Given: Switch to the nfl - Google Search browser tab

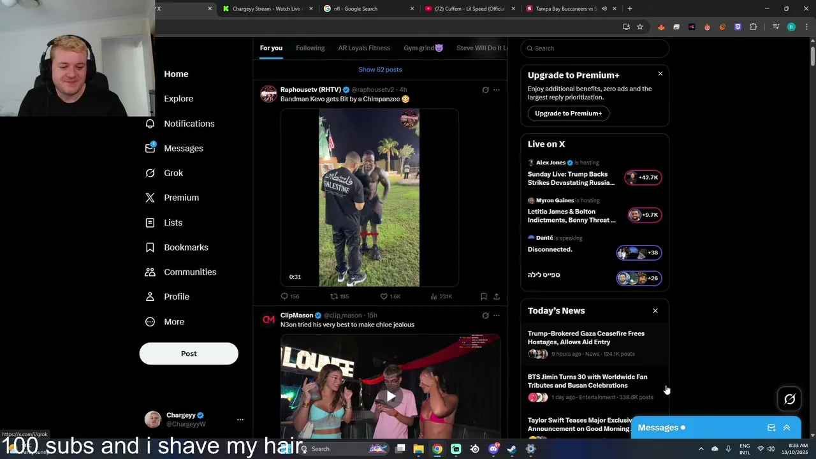Looking at the screenshot, I should coord(368,9).
